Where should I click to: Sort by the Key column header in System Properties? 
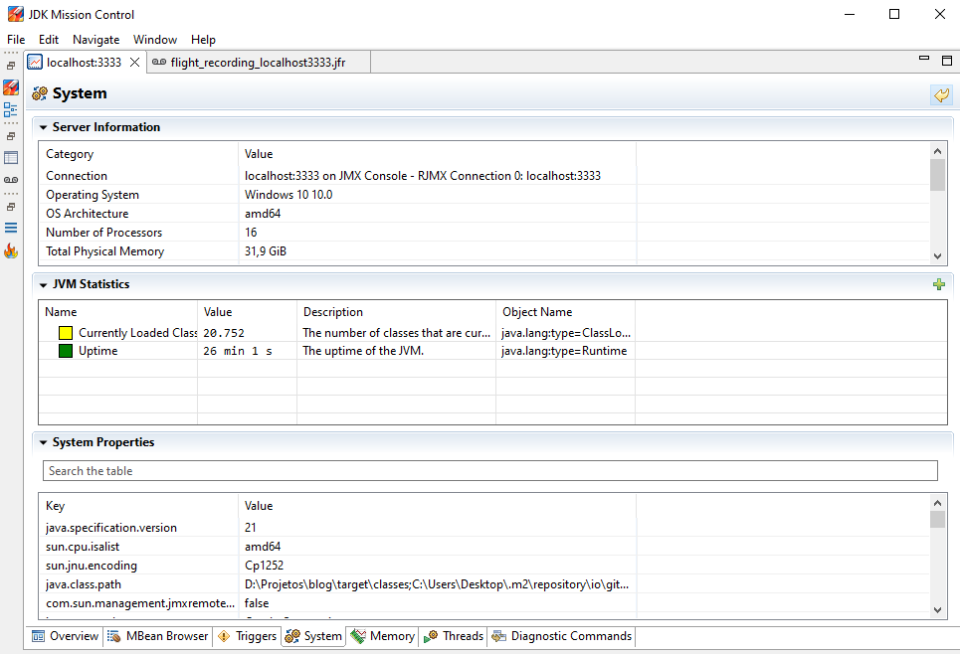click(x=139, y=506)
